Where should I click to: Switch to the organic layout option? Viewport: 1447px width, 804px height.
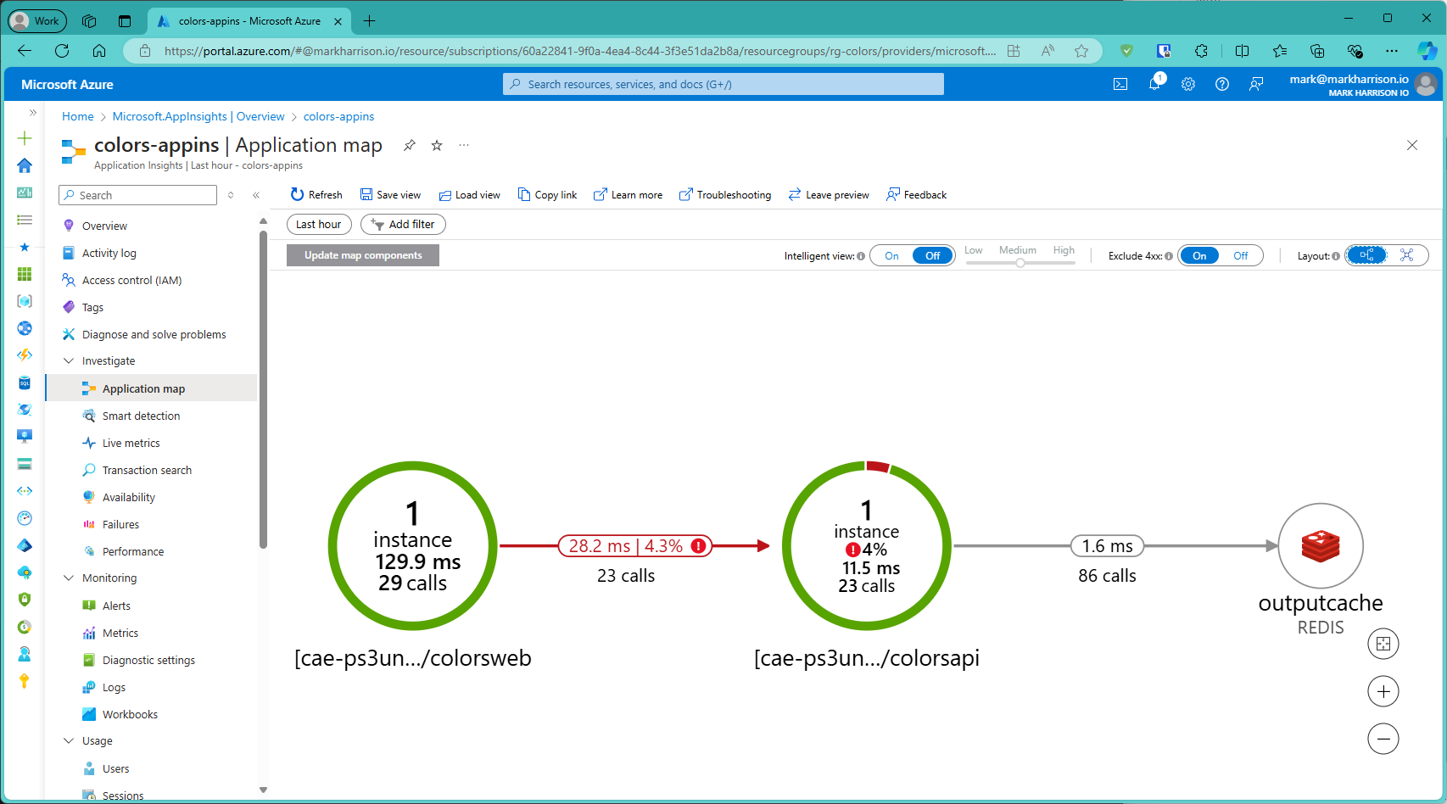point(1406,255)
